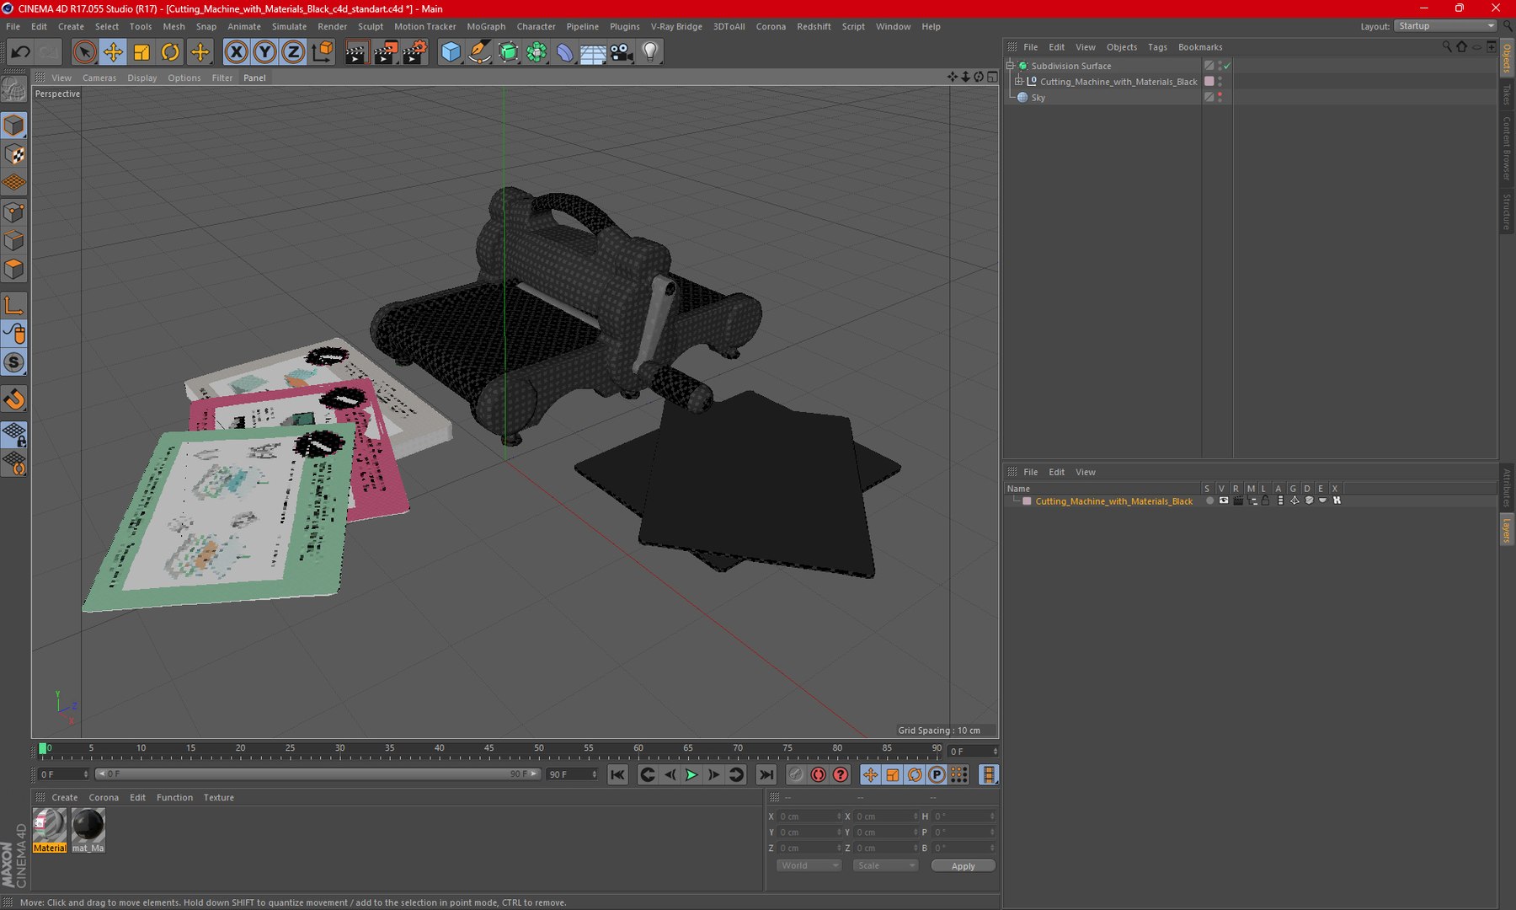1516x910 pixels.
Task: Expand the Cutting_Machine_with_Materials_Black object tree
Action: [x=1018, y=82]
